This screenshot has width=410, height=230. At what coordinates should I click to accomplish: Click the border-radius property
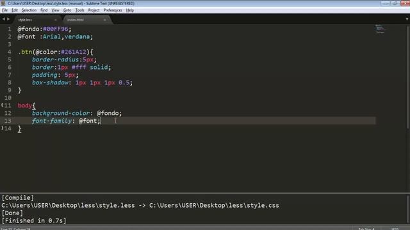tap(56, 59)
